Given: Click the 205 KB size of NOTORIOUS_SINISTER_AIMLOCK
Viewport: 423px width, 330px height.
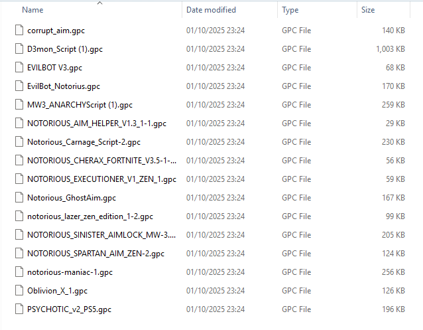Looking at the screenshot, I should pyautogui.click(x=393, y=235).
